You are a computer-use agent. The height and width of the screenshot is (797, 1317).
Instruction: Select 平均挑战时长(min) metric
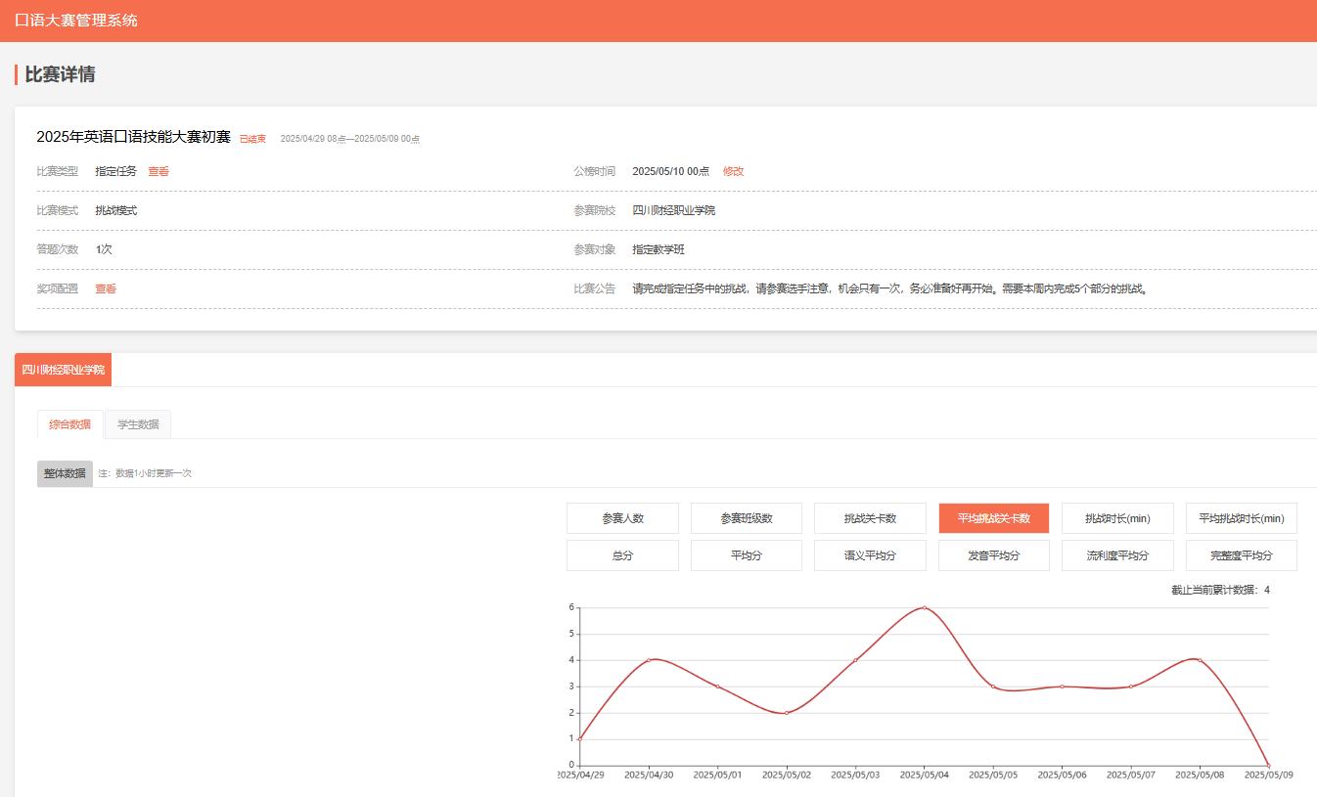[1241, 518]
